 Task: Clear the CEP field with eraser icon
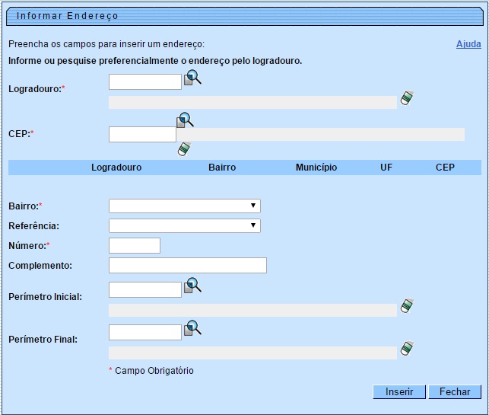(x=183, y=149)
